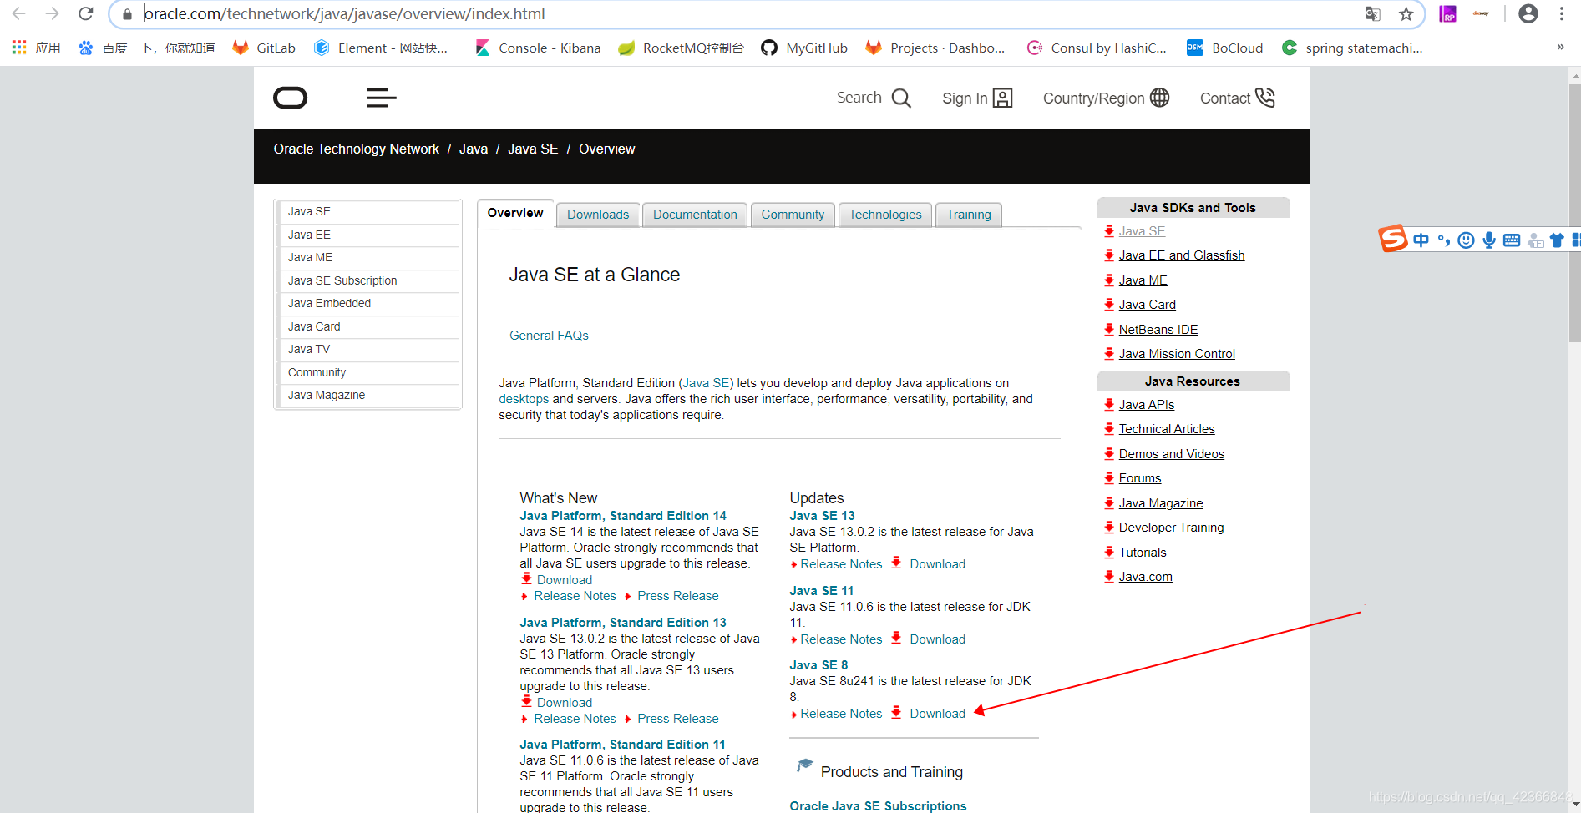
Task: Switch to the Community tab
Action: coord(793,215)
